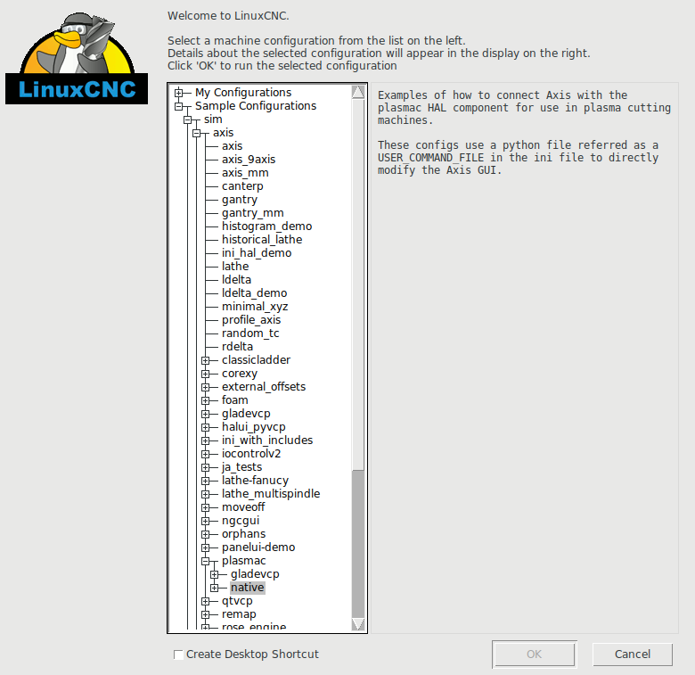Image resolution: width=695 pixels, height=675 pixels.
Task: Select the sim tree label
Action: pos(213,119)
